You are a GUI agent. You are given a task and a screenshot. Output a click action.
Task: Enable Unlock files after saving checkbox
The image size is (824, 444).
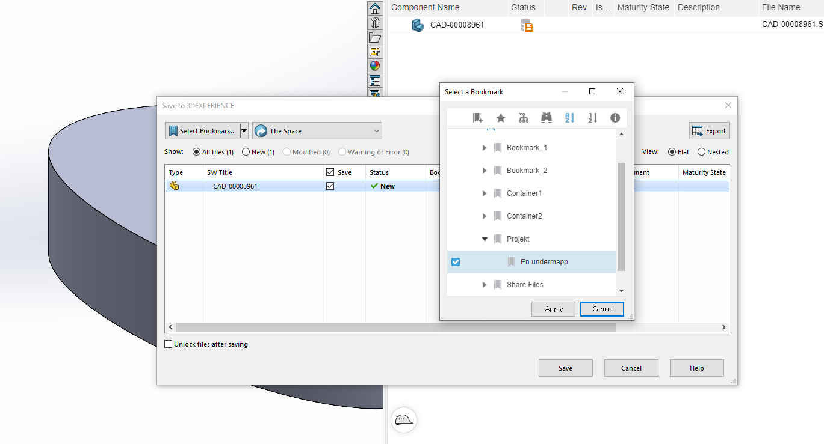tap(169, 344)
